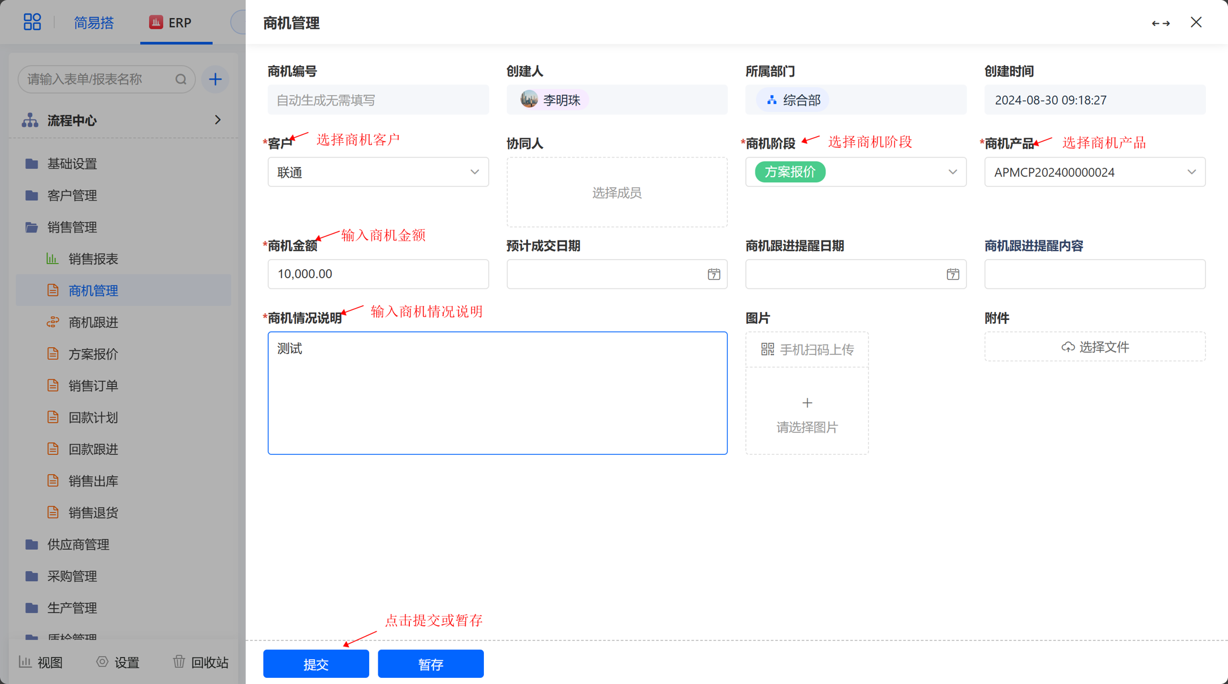Image resolution: width=1228 pixels, height=684 pixels.
Task: Switch to the 简易搭 tab
Action: pos(94,23)
